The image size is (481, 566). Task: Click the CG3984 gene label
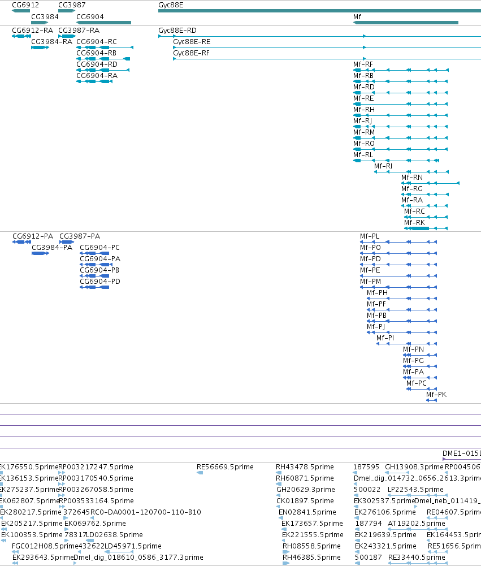click(x=45, y=16)
